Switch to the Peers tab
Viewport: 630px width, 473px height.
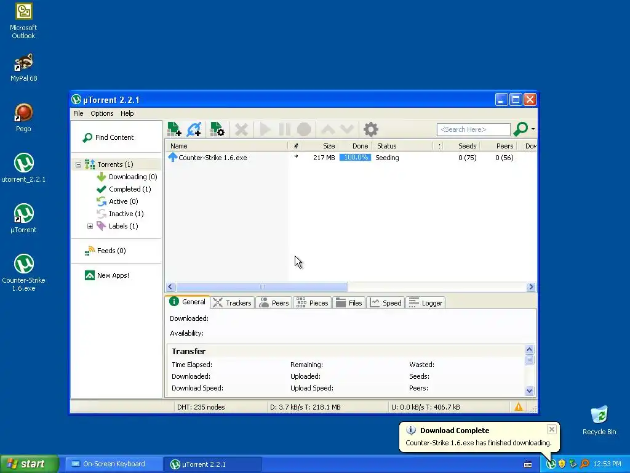274,303
